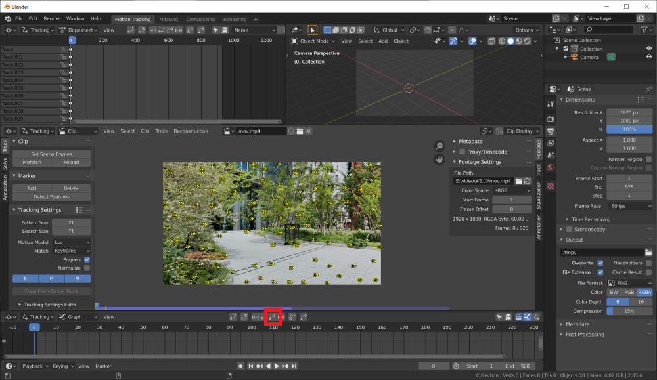Enable Render Region checkbox
657x380 pixels.
tap(648, 159)
